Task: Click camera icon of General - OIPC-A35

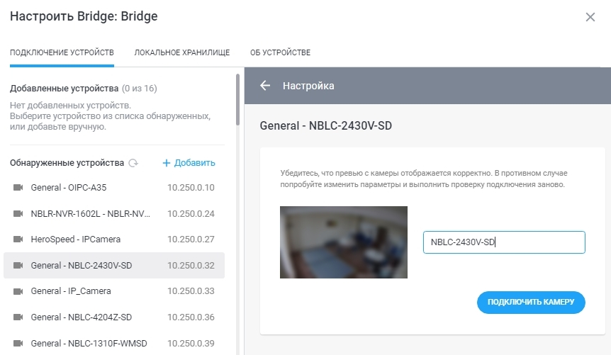Action: [x=18, y=188]
